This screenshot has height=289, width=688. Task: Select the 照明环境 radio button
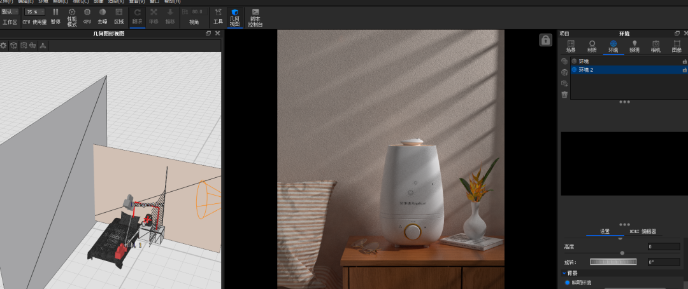567,282
